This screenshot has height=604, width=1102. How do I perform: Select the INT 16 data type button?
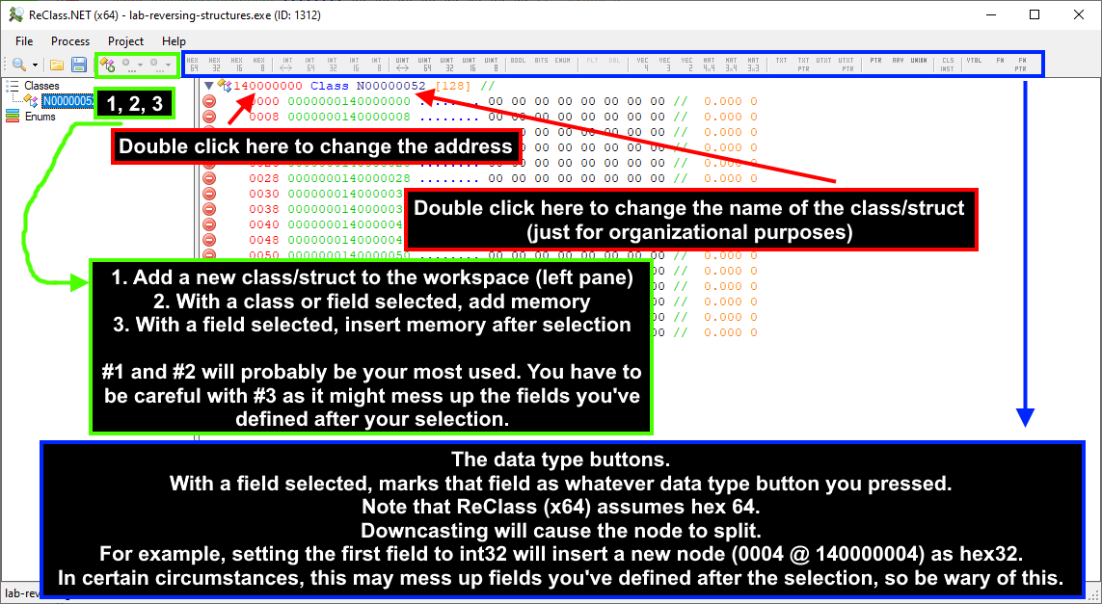(354, 65)
